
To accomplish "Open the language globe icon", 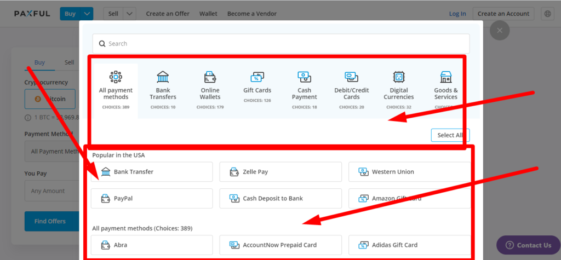I will point(547,14).
